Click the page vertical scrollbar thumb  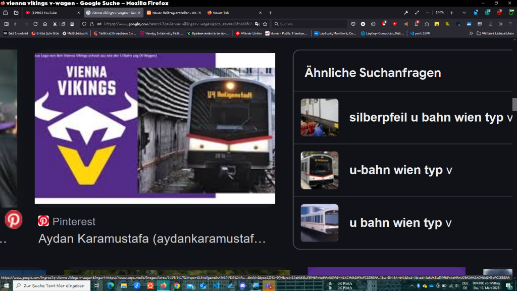pyautogui.click(x=514, y=105)
